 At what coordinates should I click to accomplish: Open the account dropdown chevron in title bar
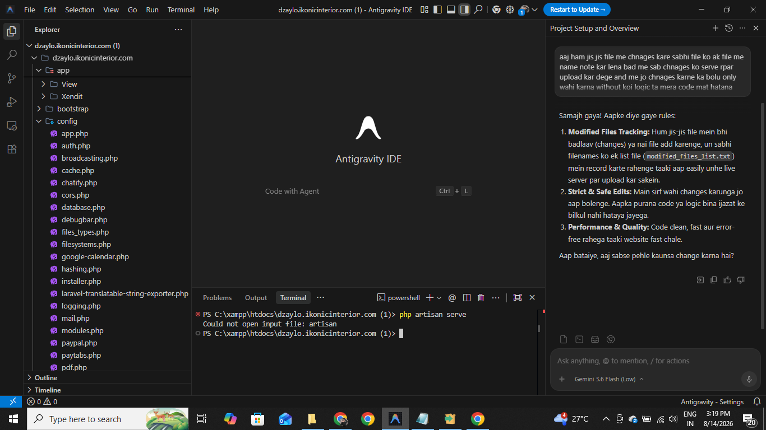click(534, 10)
